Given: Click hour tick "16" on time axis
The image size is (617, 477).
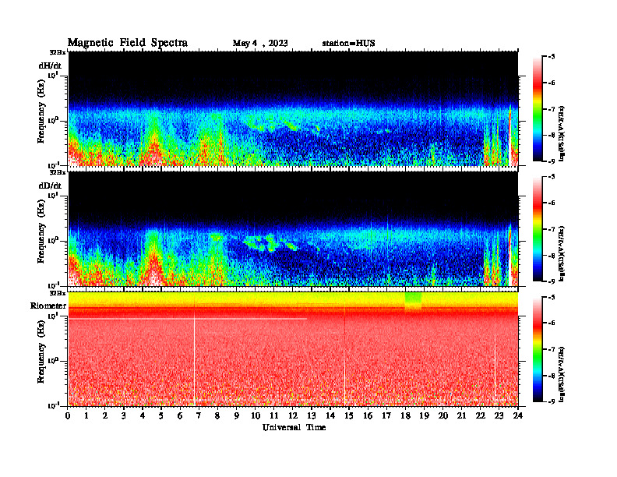Looking at the screenshot, I should pos(368,415).
